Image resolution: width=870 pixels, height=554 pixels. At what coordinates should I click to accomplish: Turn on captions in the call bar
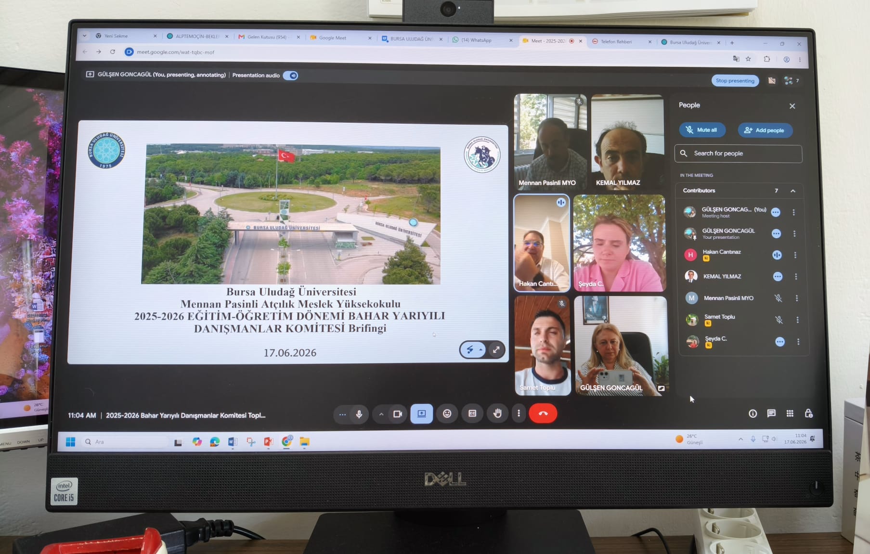click(x=472, y=414)
